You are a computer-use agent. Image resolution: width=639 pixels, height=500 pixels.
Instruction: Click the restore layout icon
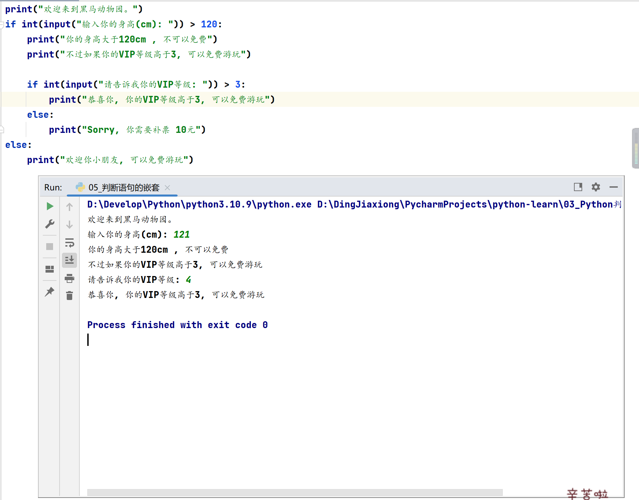pos(50,269)
